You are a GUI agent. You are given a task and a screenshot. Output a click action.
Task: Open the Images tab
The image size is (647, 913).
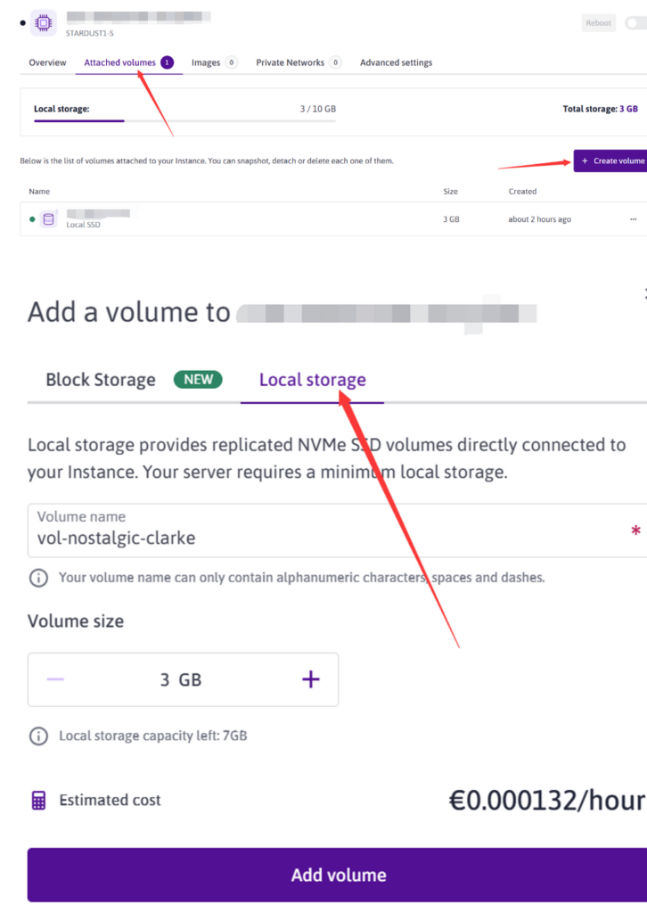206,62
